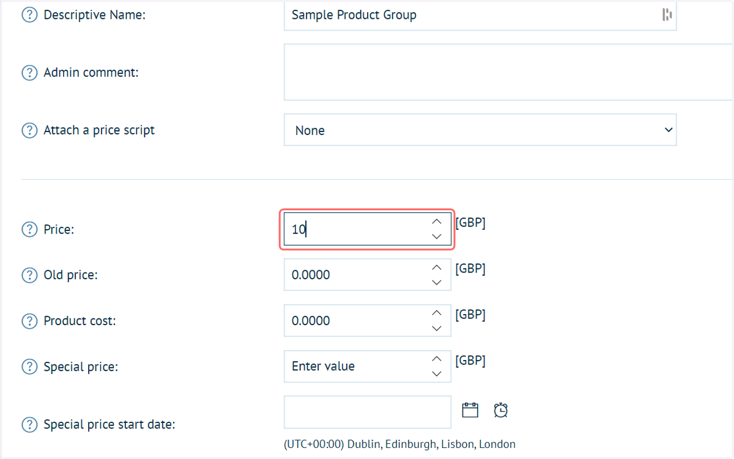
Task: Click the Special price start date label
Action: point(109,424)
